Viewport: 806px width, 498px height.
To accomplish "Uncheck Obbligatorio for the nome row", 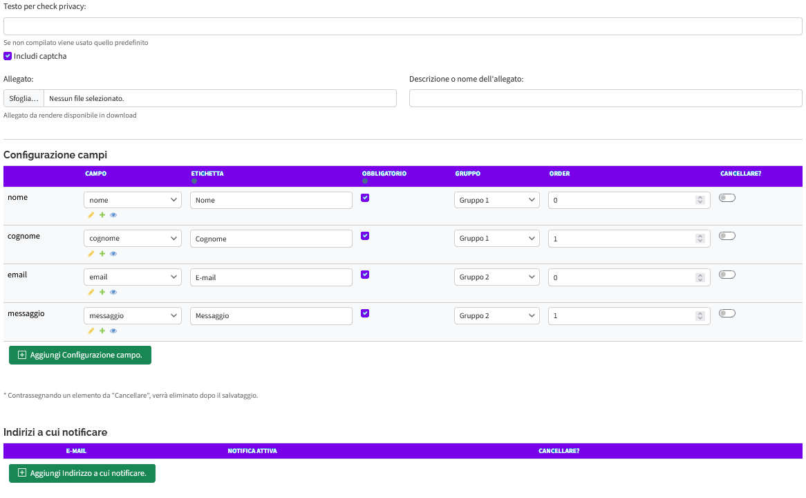I will (365, 198).
